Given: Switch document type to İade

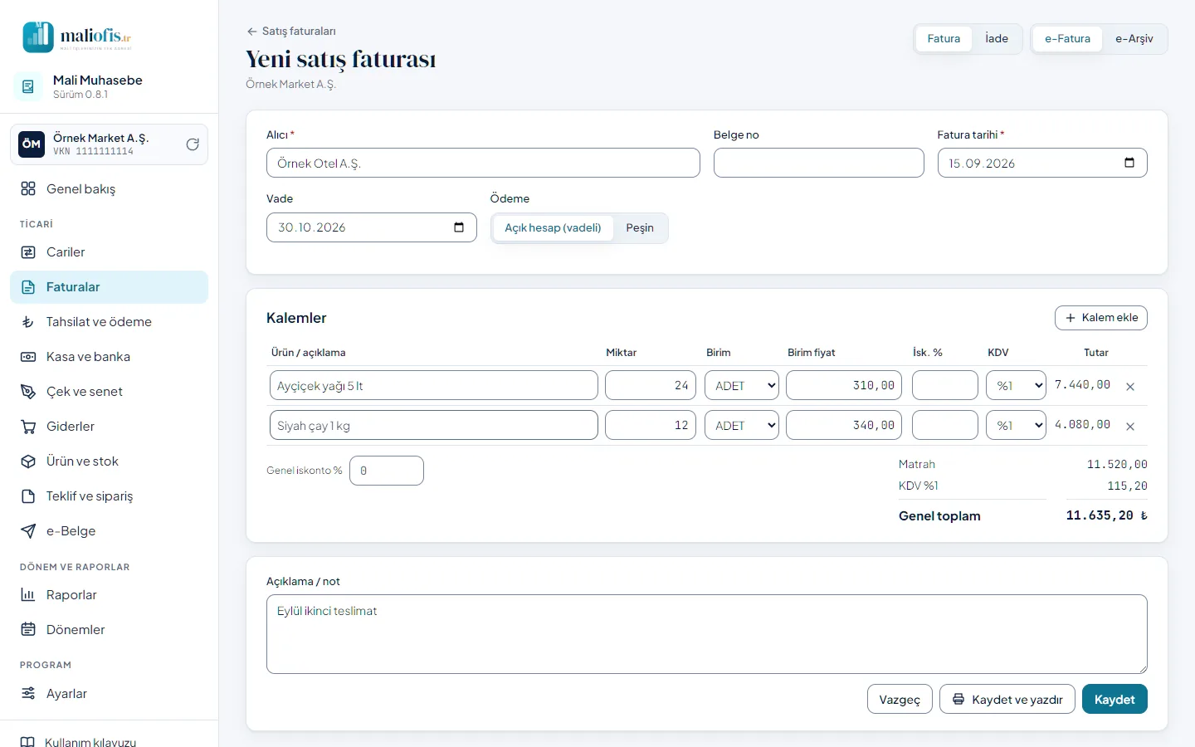Looking at the screenshot, I should (997, 39).
